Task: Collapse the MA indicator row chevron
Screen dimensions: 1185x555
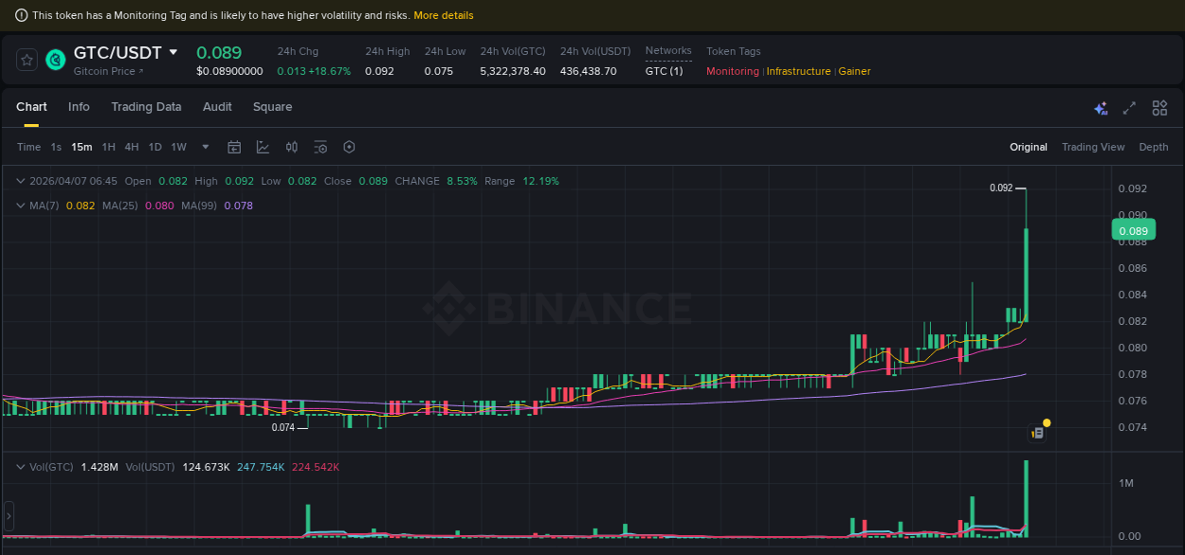Action: click(x=19, y=205)
